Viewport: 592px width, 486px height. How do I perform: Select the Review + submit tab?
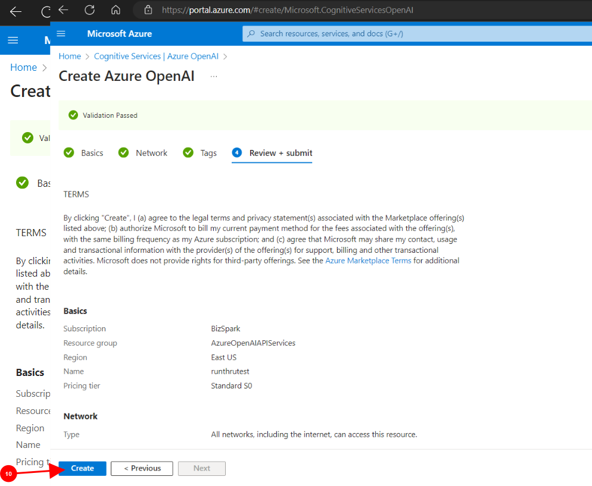(273, 153)
